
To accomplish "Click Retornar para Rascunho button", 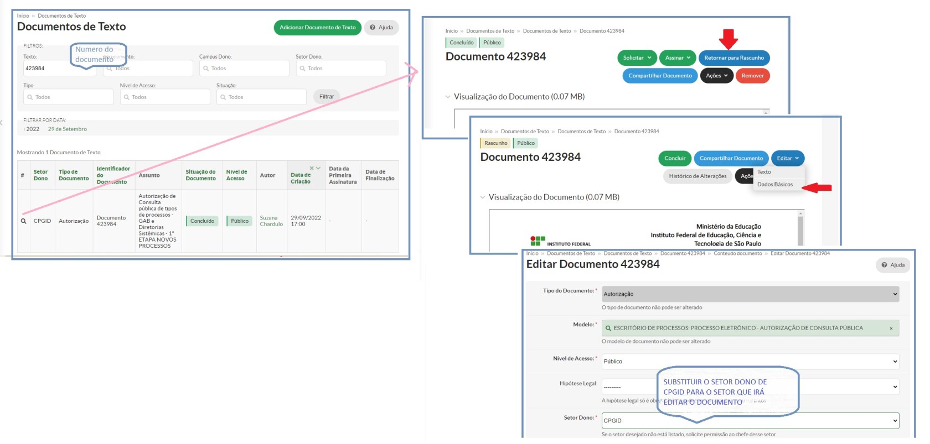I will (x=734, y=58).
